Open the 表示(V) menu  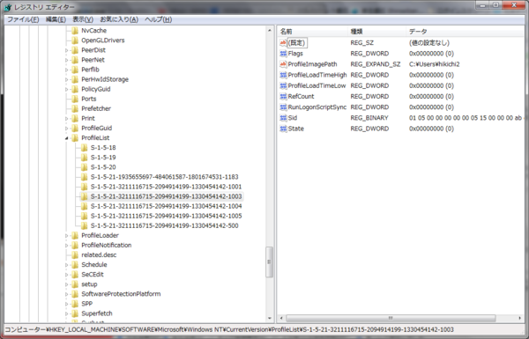pyautogui.click(x=83, y=19)
